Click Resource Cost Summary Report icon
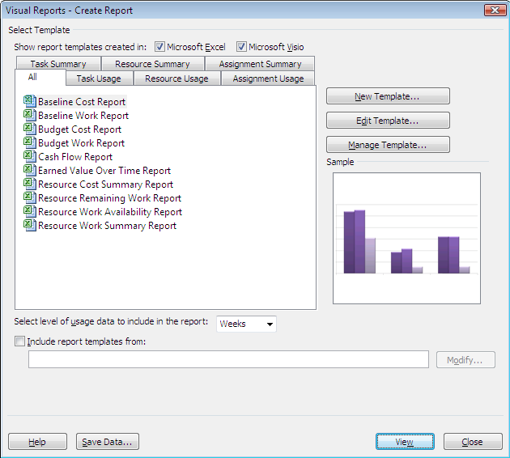 tap(30, 184)
